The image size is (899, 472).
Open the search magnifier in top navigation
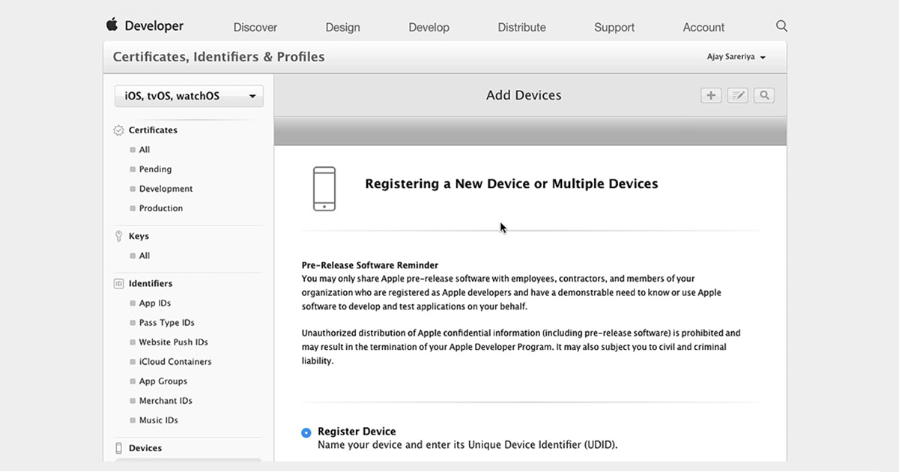pos(781,26)
